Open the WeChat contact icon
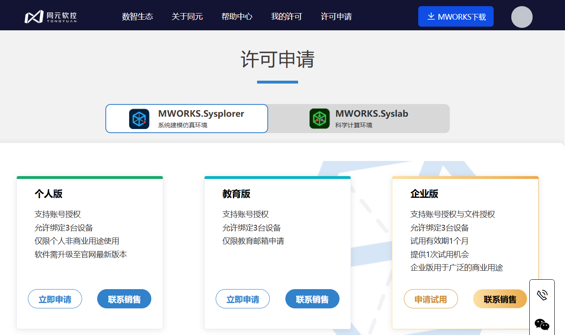The height and width of the screenshot is (335, 565). 542,324
